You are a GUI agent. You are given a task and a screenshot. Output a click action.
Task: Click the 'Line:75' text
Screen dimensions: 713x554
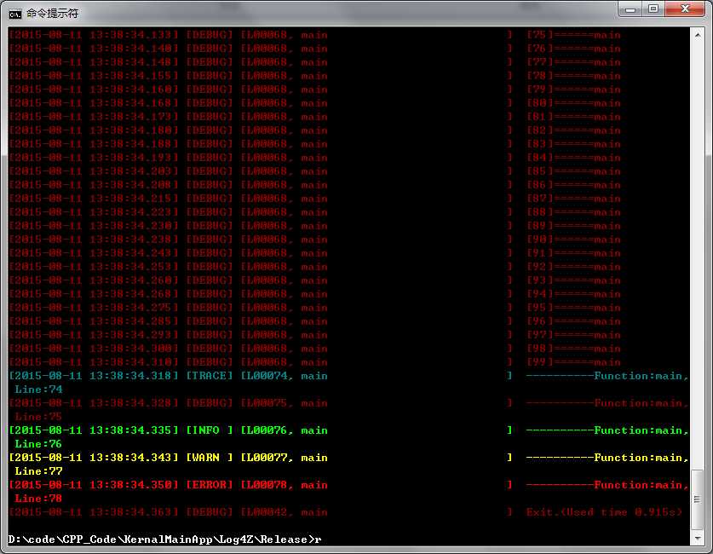38,417
